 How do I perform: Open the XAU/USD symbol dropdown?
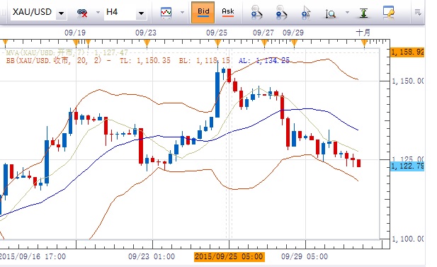click(x=61, y=13)
